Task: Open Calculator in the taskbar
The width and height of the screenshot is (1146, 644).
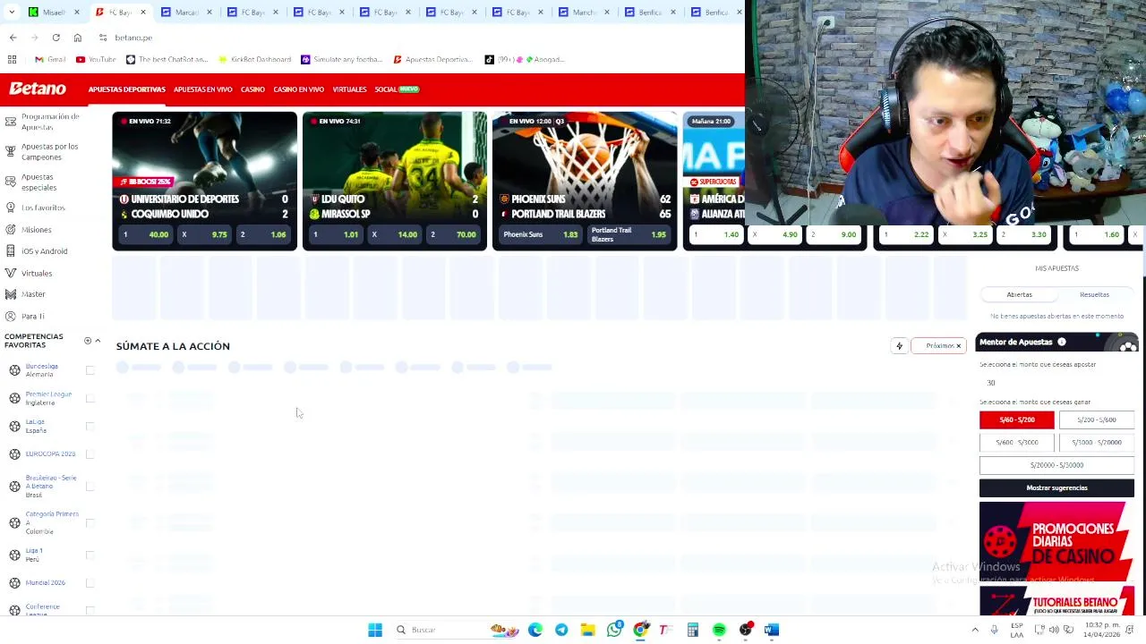Action: point(693,630)
